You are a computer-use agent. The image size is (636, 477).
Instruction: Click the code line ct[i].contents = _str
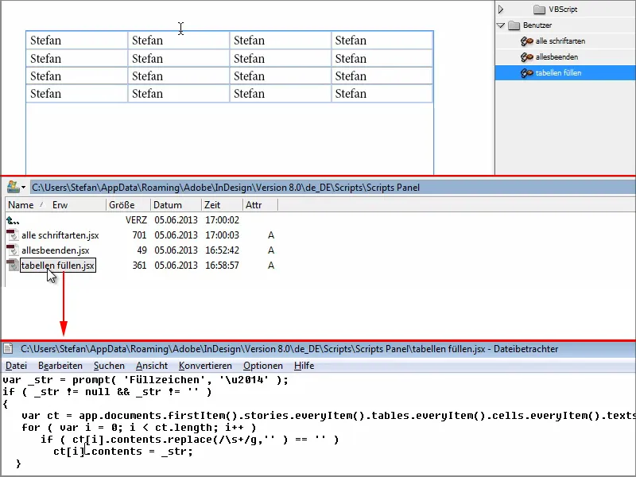(x=123, y=452)
